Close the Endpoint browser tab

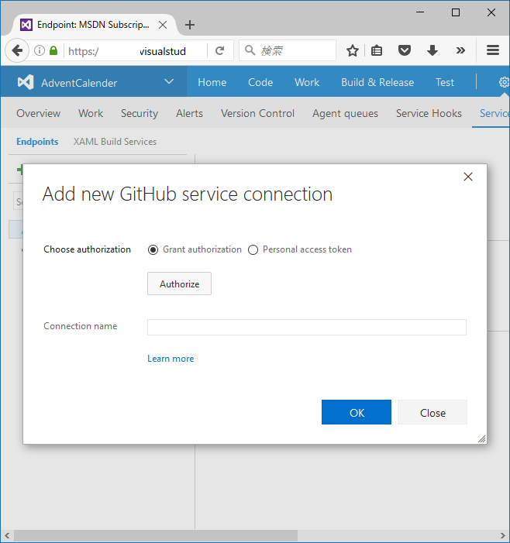click(163, 25)
